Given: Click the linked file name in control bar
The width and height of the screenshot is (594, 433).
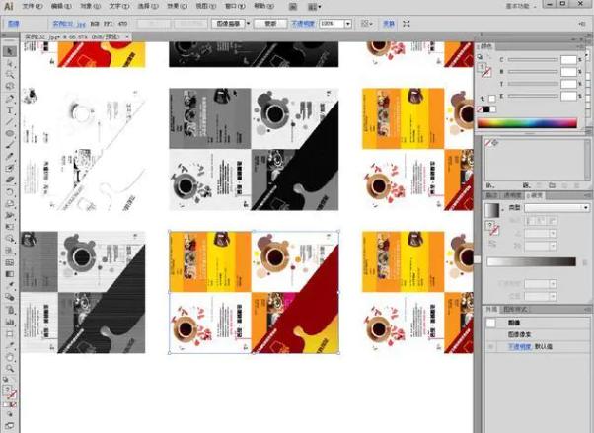Looking at the screenshot, I should tap(69, 24).
